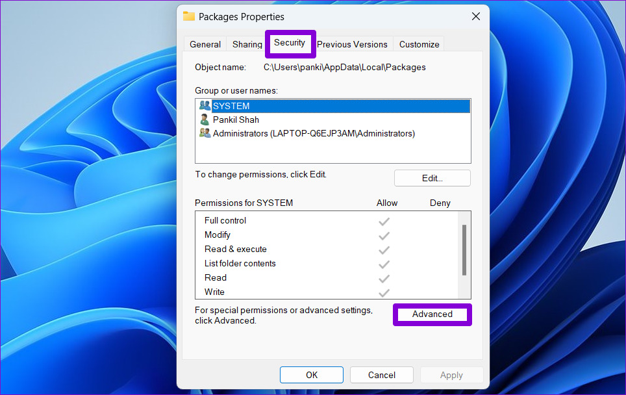
Task: Click the Pankil Shah user icon
Action: [x=205, y=120]
